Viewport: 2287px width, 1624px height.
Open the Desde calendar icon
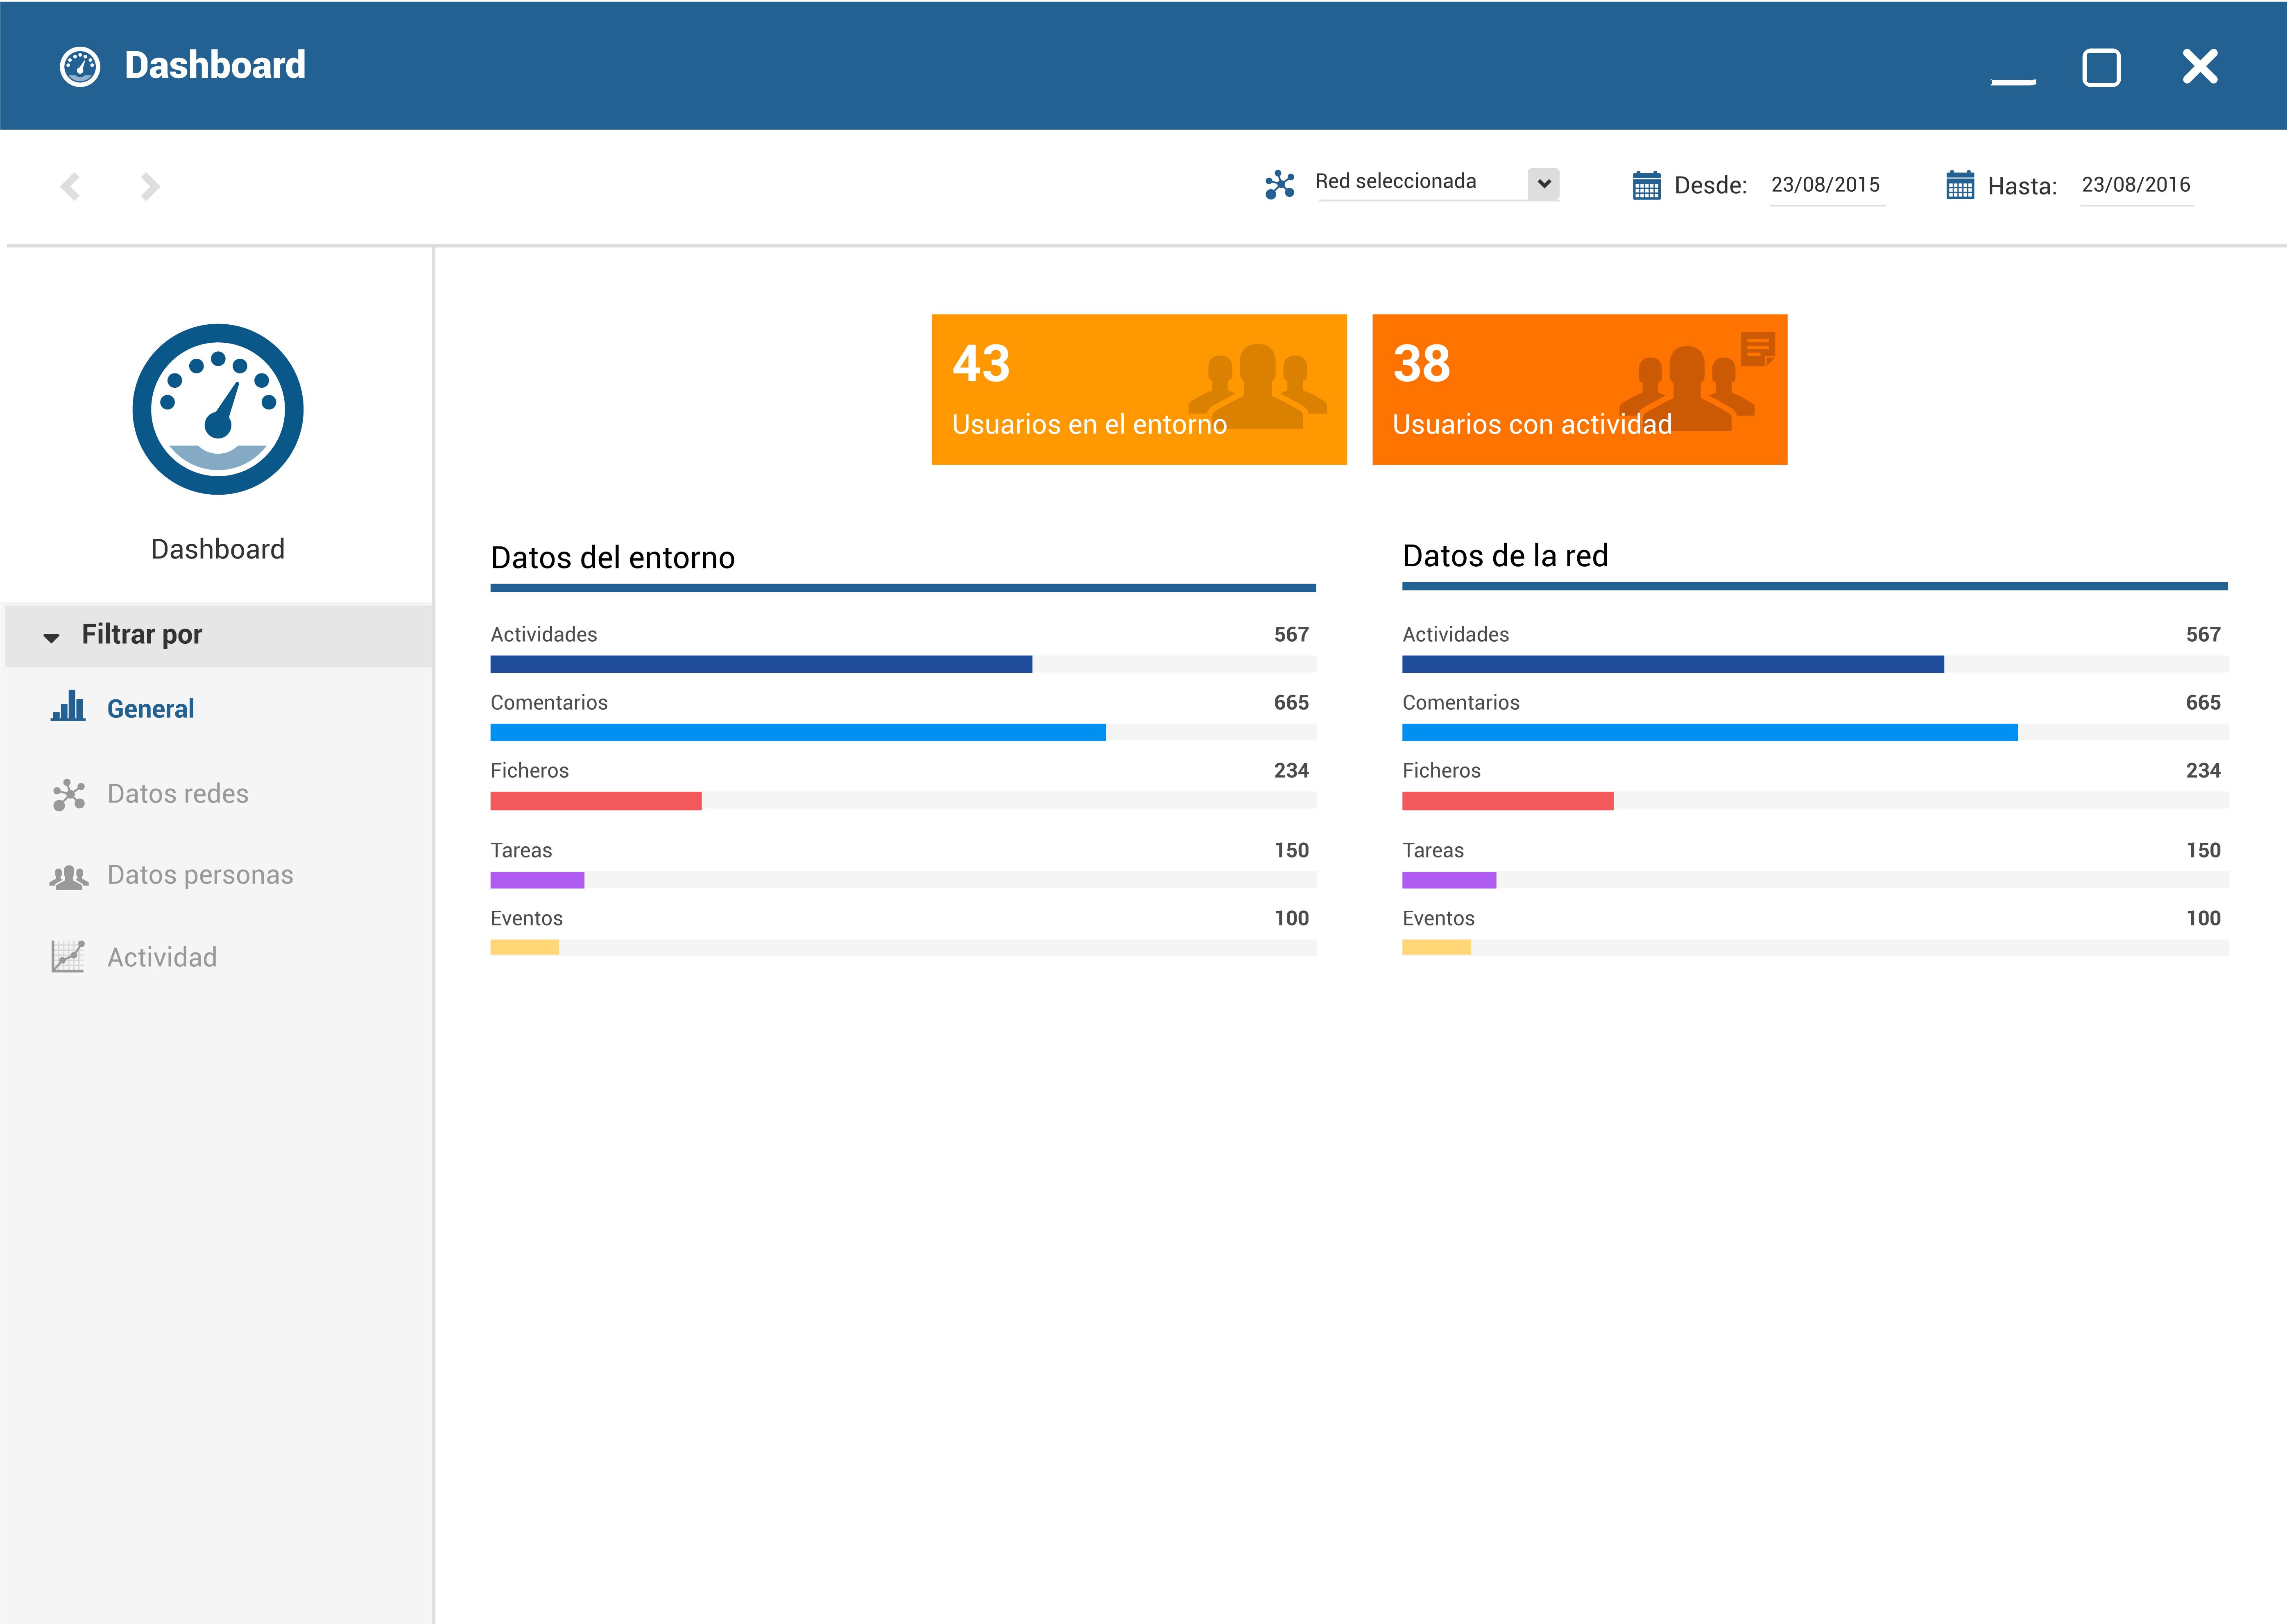point(1646,185)
